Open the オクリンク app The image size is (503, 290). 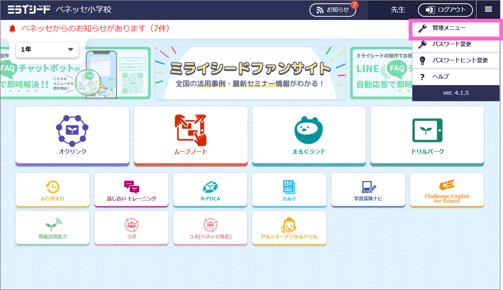pos(72,135)
